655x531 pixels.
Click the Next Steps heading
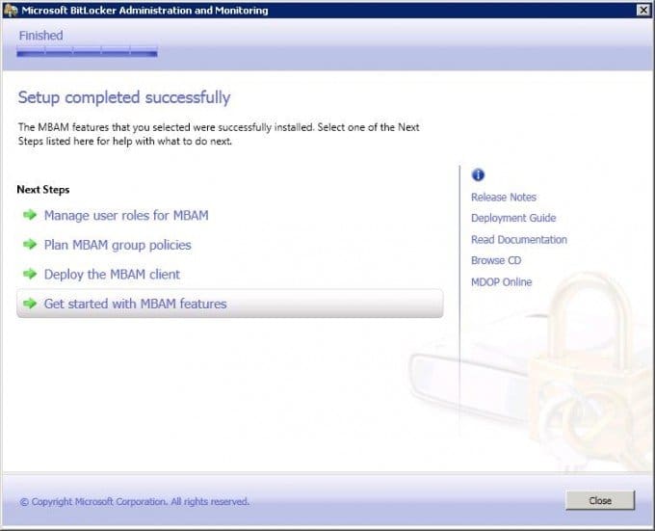[x=43, y=190]
